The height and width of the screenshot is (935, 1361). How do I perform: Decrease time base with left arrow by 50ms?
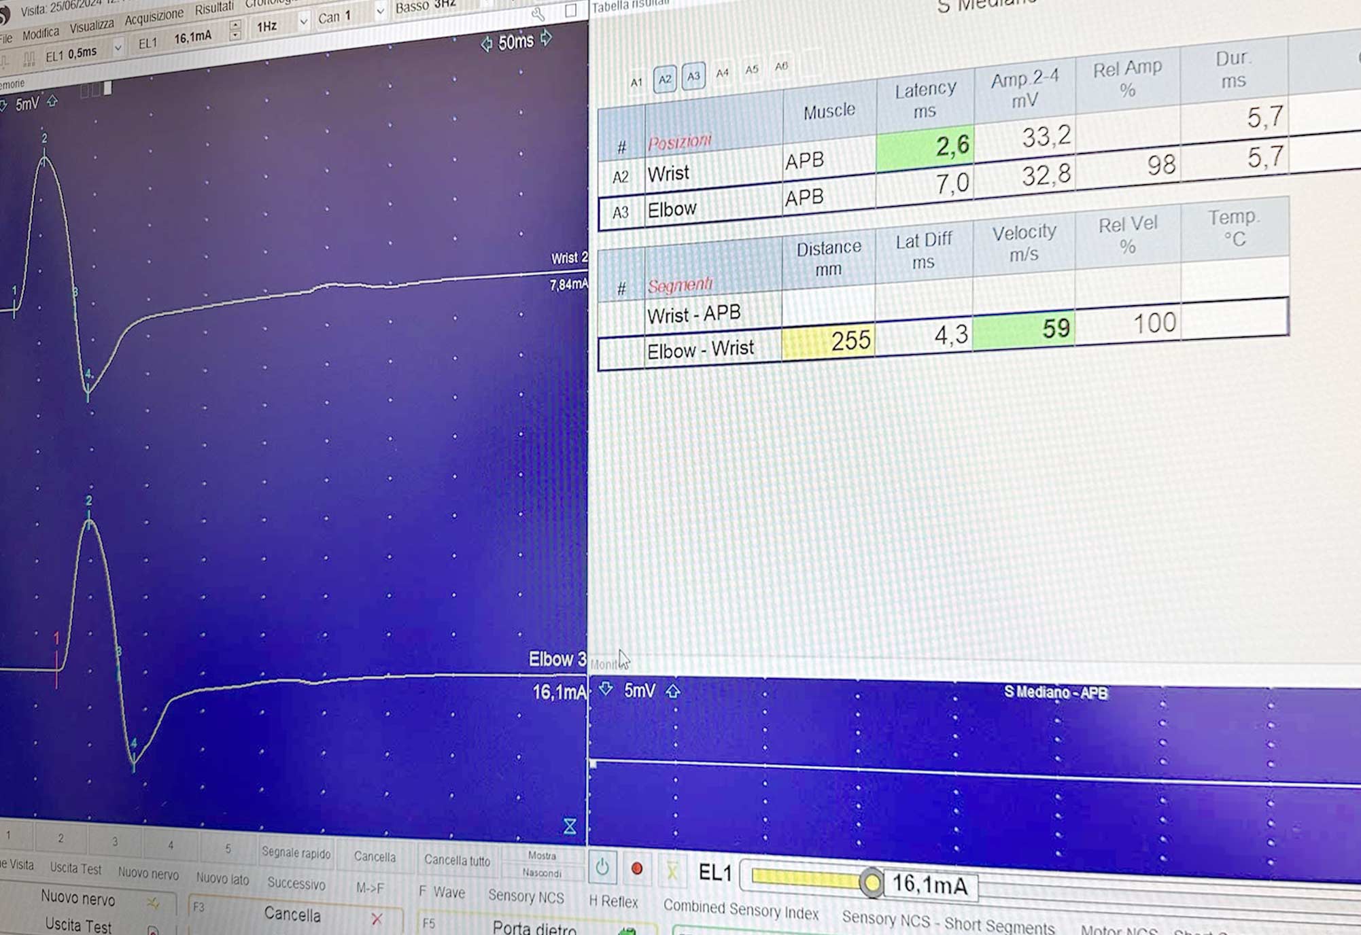(486, 45)
